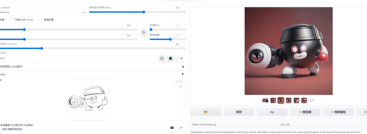Undo the ControlNet image edit using the rotate icon

pos(176,81)
